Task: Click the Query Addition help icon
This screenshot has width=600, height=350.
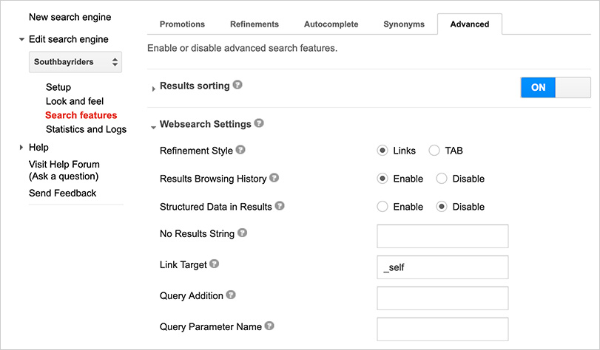Action: pos(231,295)
